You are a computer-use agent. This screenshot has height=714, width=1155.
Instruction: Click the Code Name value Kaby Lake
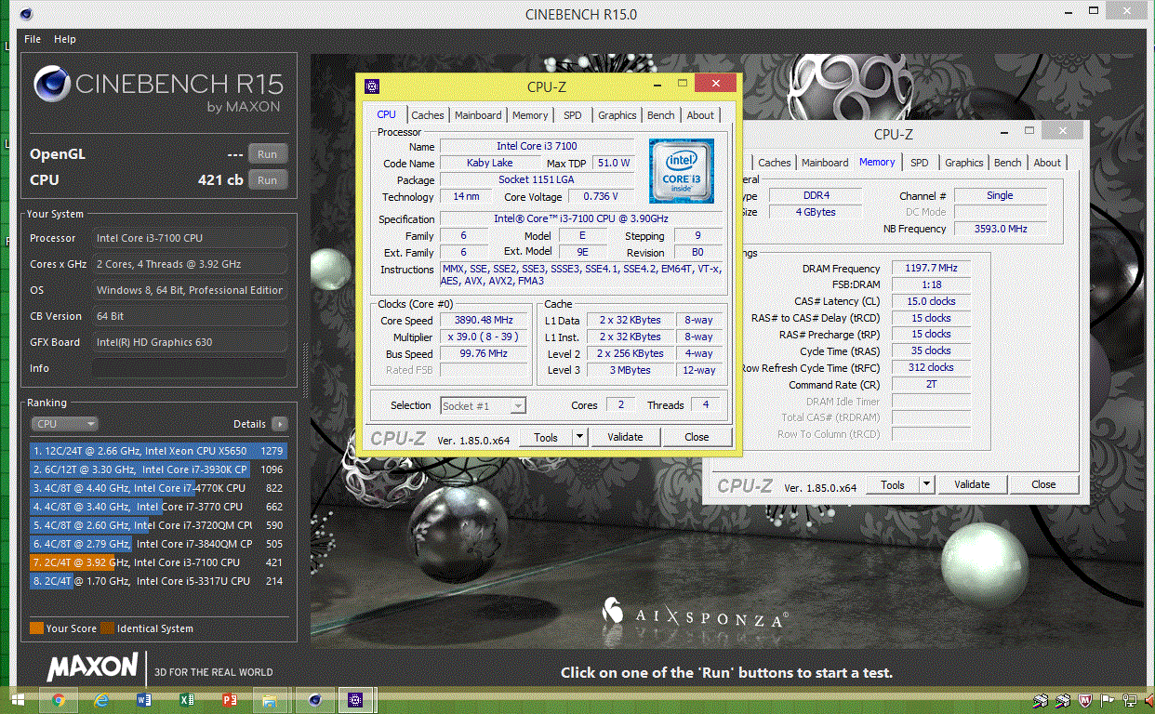[x=489, y=164]
